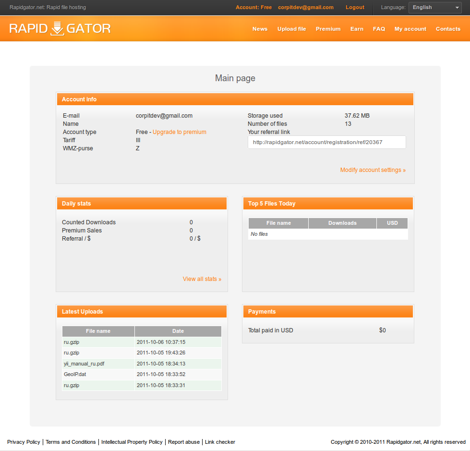Click the Top 5 Files Today header
The height and width of the screenshot is (451, 470).
(328, 204)
